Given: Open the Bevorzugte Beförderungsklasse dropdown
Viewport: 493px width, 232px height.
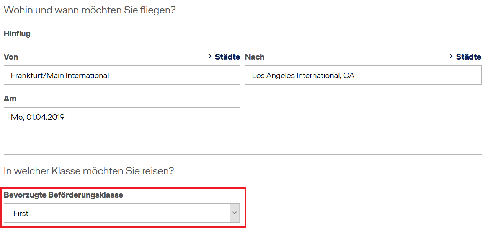Looking at the screenshot, I should (122, 213).
